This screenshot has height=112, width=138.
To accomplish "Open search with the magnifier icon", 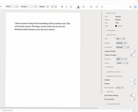I will click(130, 7).
